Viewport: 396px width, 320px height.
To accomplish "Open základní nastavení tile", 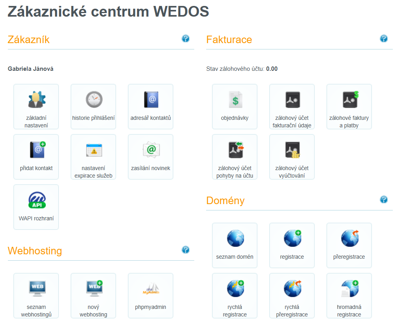I will 36,106.
